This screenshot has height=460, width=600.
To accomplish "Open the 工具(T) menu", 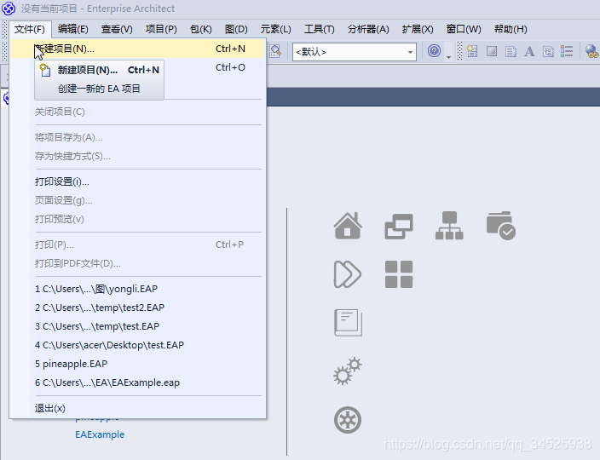I will tap(320, 29).
